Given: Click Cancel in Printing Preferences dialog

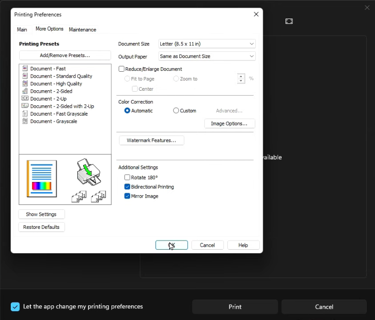Looking at the screenshot, I should [207, 245].
